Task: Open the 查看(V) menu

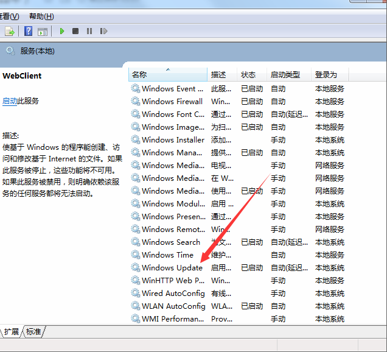Action: point(9,16)
